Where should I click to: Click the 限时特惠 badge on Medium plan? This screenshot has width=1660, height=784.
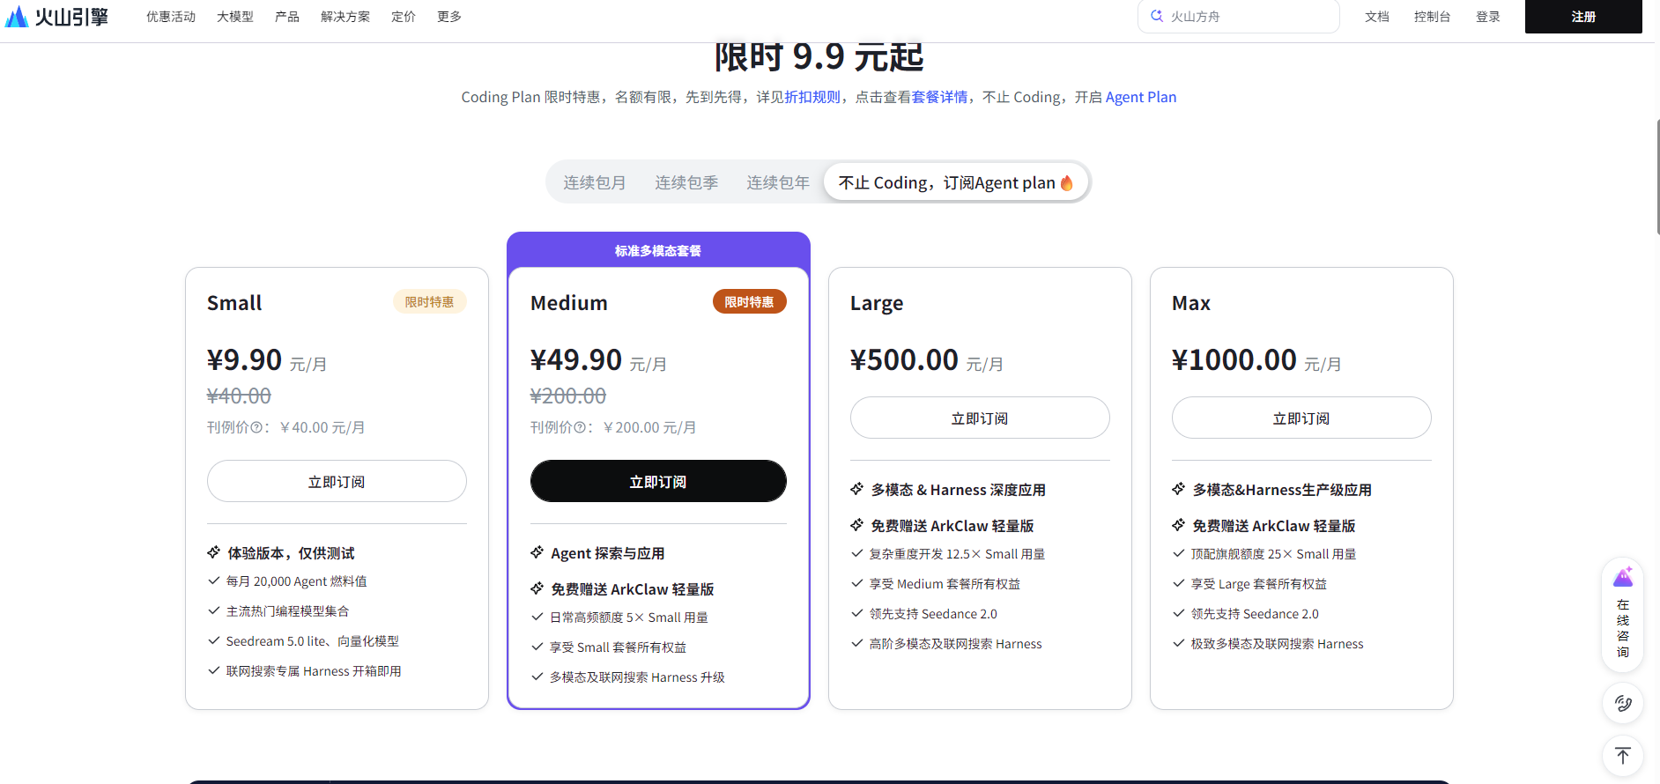(x=749, y=302)
